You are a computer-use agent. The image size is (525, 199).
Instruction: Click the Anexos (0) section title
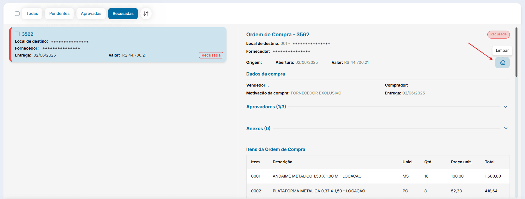(x=258, y=129)
